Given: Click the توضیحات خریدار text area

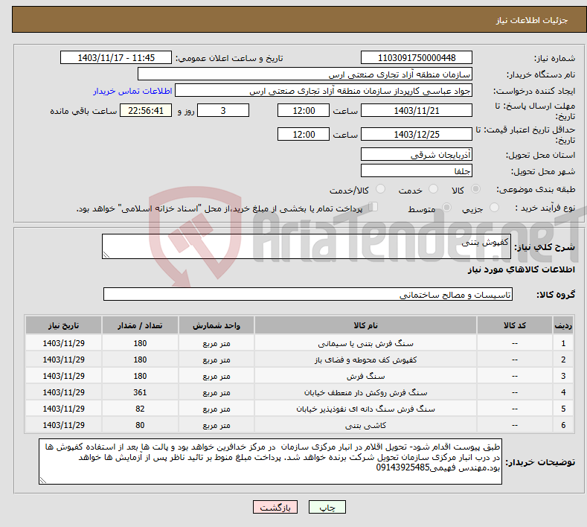Looking at the screenshot, I should (270, 461).
